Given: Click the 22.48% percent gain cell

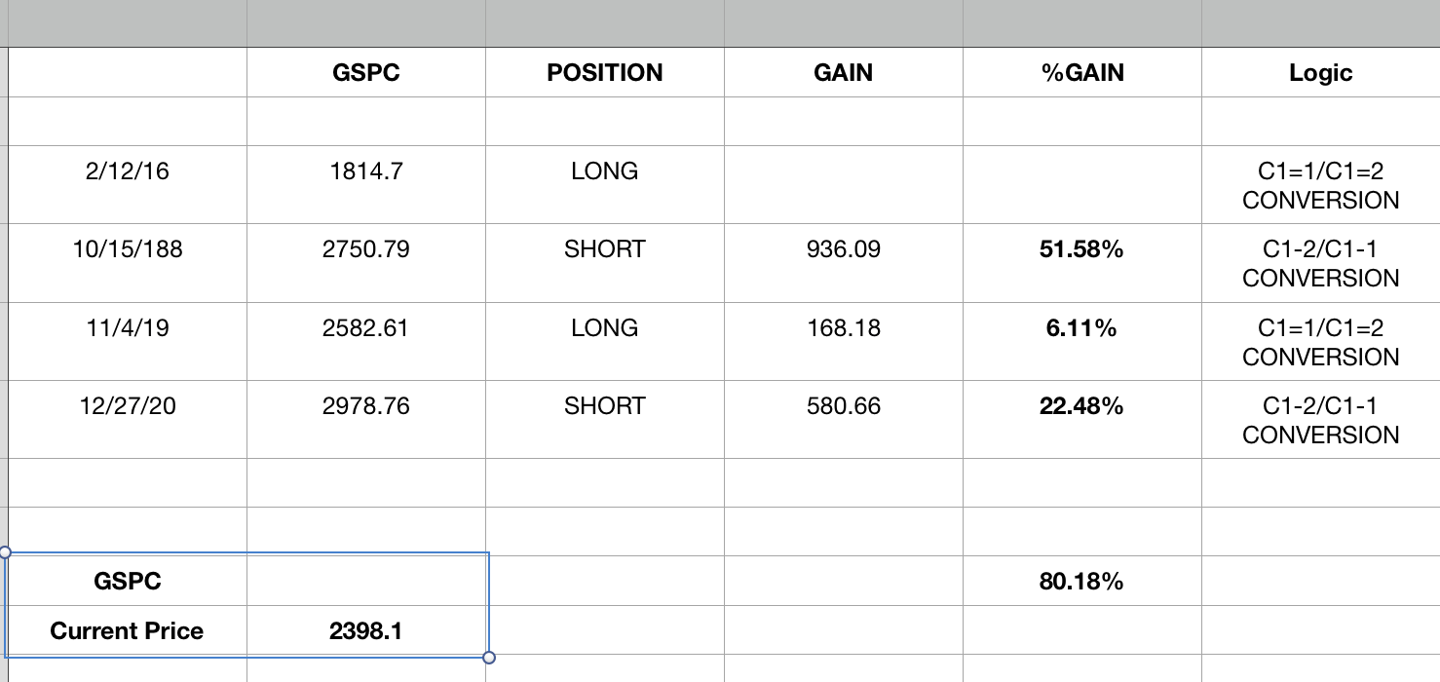Looking at the screenshot, I should pos(1081,406).
